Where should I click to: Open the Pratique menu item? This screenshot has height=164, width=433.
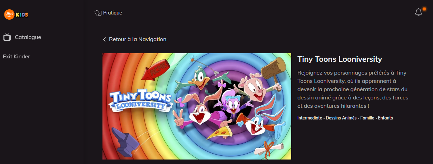coord(108,13)
